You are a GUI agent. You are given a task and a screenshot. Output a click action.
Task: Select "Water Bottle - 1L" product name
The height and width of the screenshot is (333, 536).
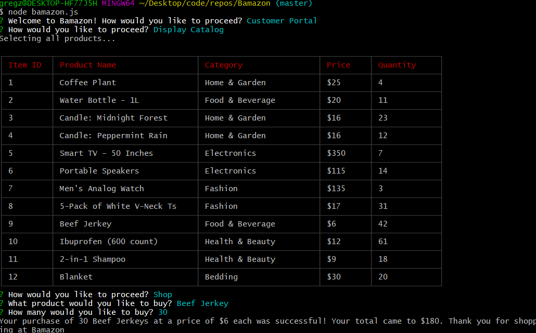pos(99,100)
